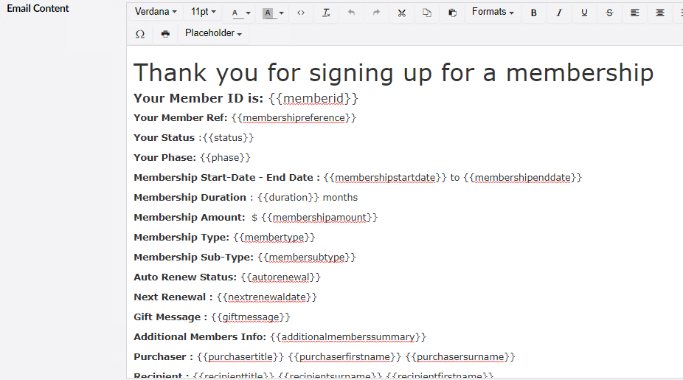
Task: Expand the Placeholder dropdown
Action: pos(213,34)
